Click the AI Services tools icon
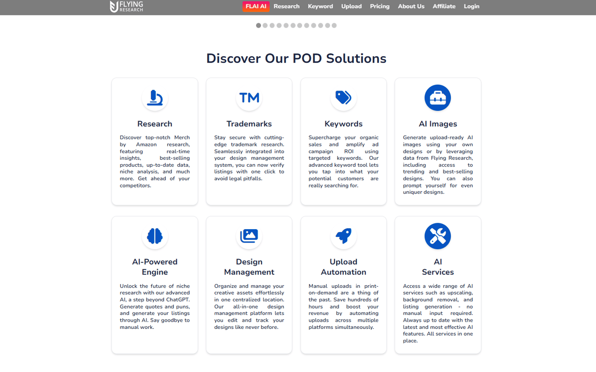This screenshot has width=596, height=372. (x=438, y=236)
